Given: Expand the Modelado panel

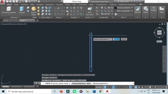Looking at the screenshot, I should [15, 17].
